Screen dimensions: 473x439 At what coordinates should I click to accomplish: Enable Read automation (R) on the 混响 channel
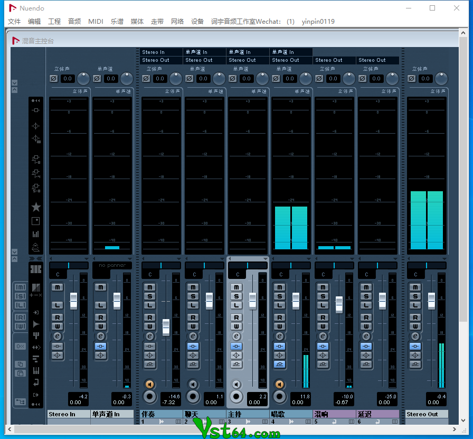(x=323, y=317)
